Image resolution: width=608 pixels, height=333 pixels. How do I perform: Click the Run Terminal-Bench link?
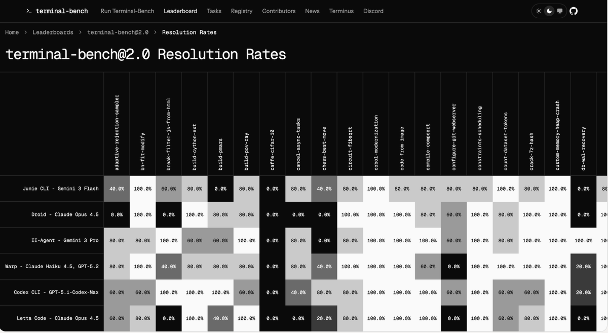[127, 11]
